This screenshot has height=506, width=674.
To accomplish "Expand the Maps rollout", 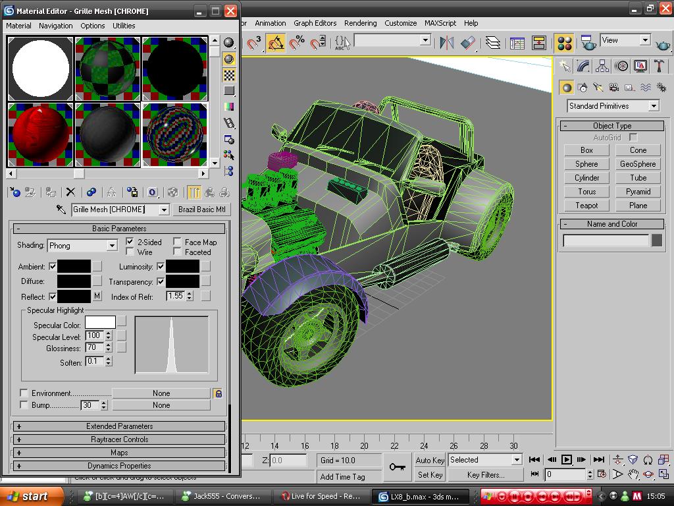I will 119,453.
